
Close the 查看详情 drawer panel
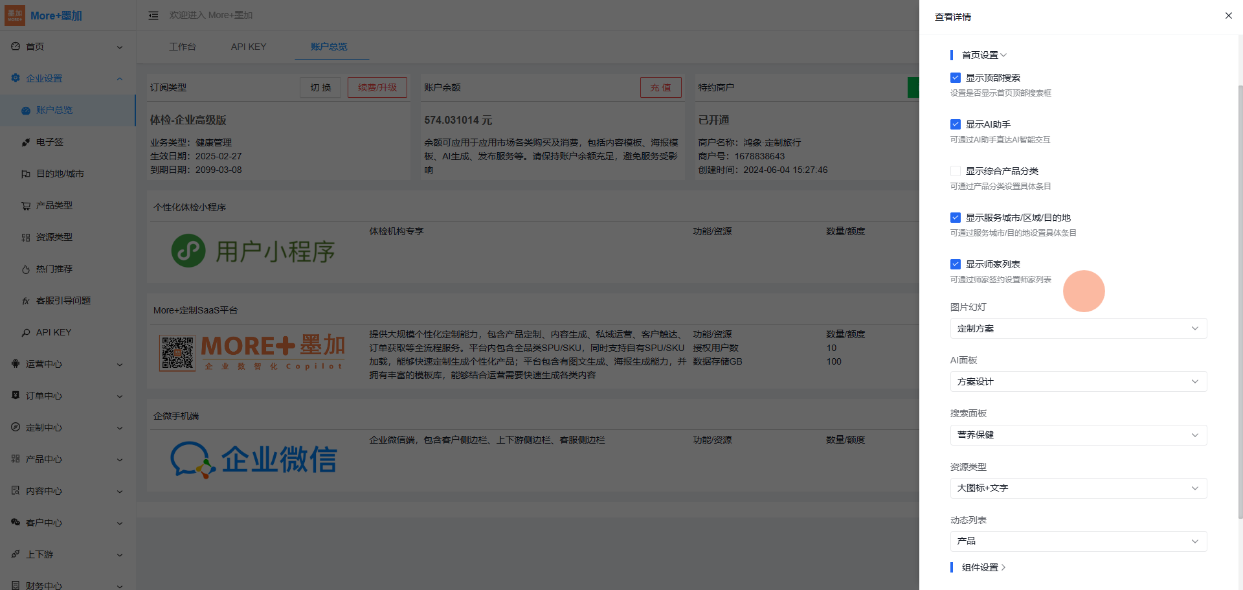pyautogui.click(x=1228, y=16)
